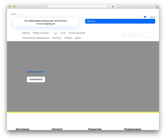Open the Галерея menu item
Screen dimensions: 166x140
pos(68,38)
